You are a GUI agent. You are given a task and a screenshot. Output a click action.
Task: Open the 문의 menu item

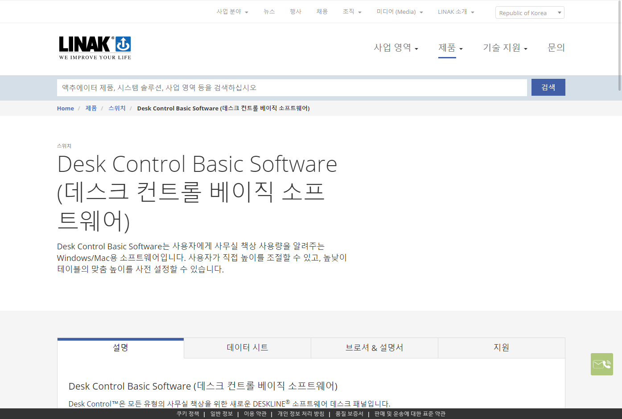[x=556, y=48]
